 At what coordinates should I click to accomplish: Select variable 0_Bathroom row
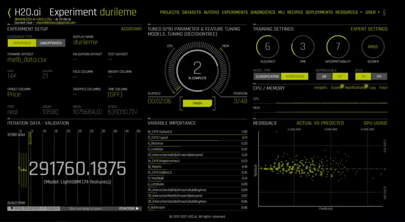pyautogui.click(x=197, y=207)
